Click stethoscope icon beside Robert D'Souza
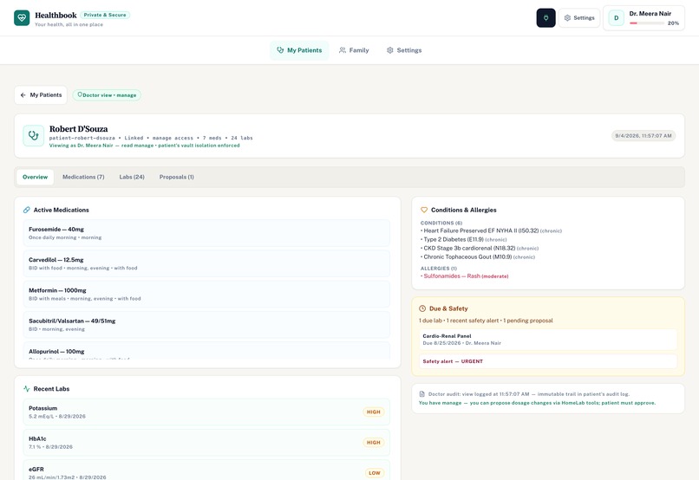Viewport: 699px width, 480px height. click(34, 135)
